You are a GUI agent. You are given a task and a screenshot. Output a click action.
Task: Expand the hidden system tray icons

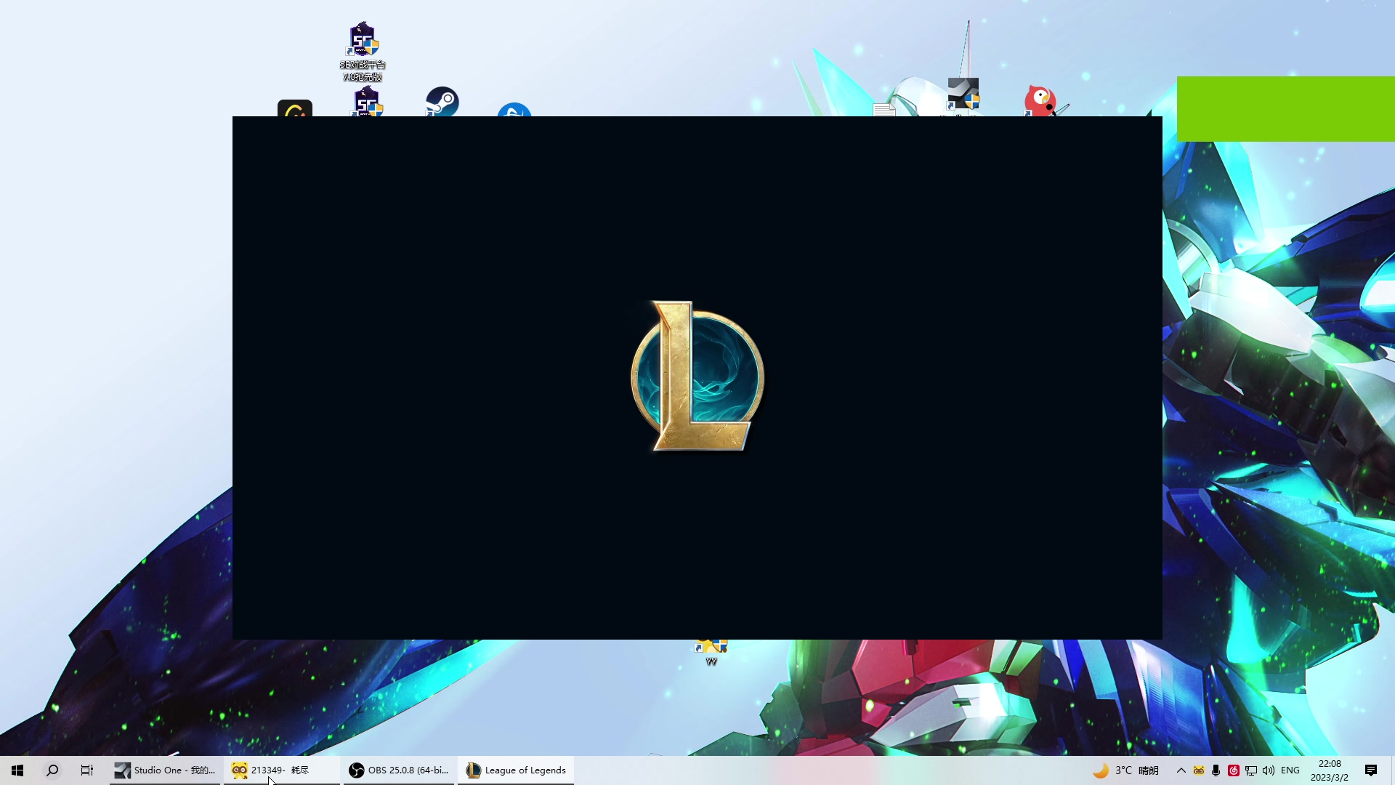coord(1181,770)
